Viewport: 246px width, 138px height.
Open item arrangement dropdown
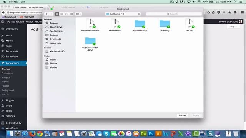[x=78, y=14]
